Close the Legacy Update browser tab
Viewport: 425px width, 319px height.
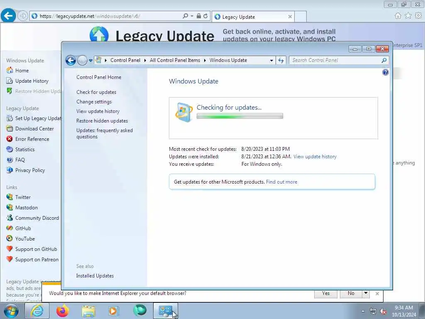pos(290,17)
